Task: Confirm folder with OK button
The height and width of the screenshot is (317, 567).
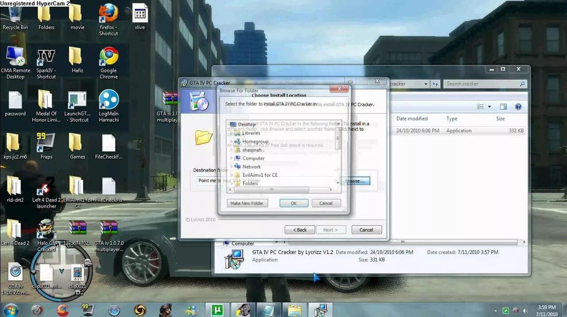Action: (x=294, y=203)
